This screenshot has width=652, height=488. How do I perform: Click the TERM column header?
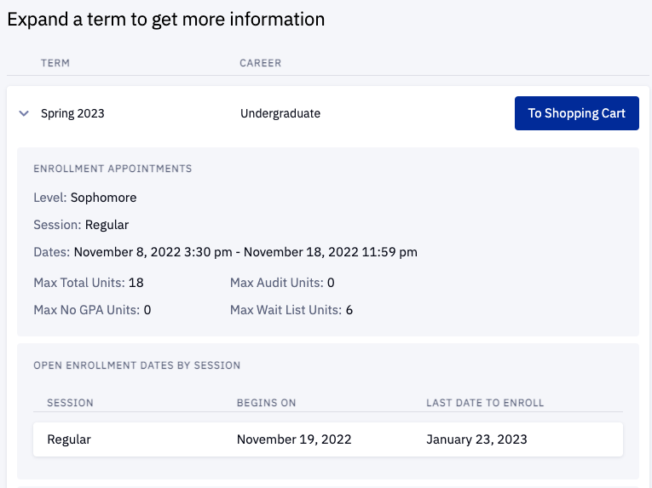(55, 63)
